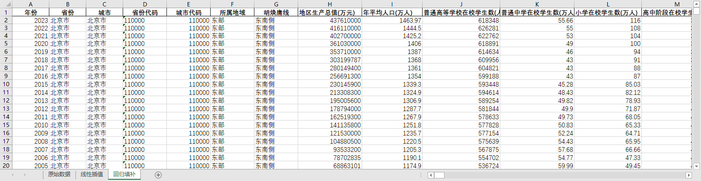Select row 5 header
Image resolution: width=701 pixels, height=181 pixels.
coord(6,43)
